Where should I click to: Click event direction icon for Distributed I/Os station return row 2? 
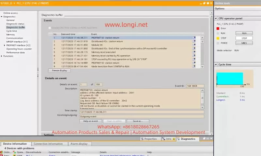pyautogui.click(x=194, y=41)
